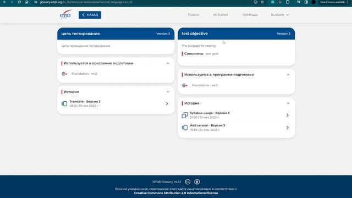Viewport: 352px width, 198px height.
Task: Open the ИСТОРИЯ menu item
Action: [x=221, y=15]
